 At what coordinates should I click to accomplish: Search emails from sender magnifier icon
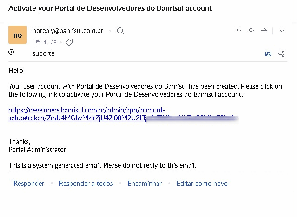pos(120,31)
